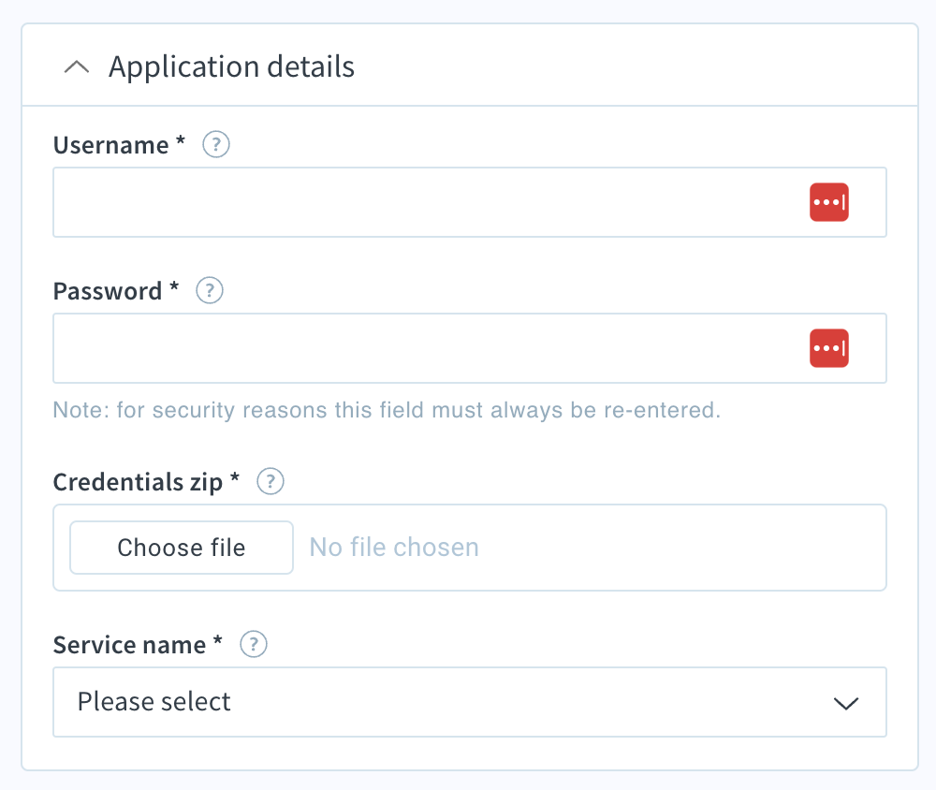Click the Username input field
Viewport: 936px width, 790px height.
[x=470, y=202]
